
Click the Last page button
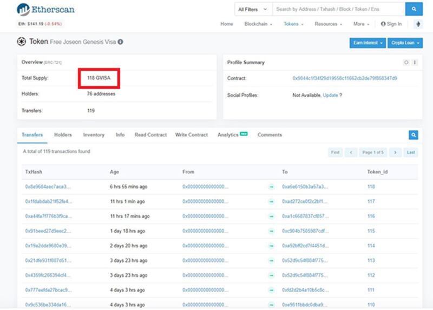(x=411, y=152)
